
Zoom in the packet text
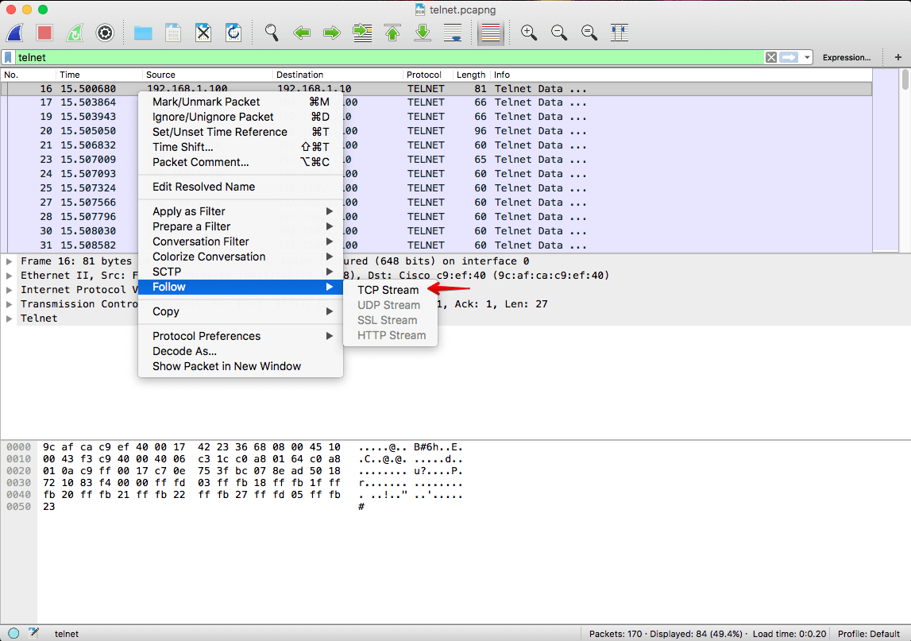point(529,33)
